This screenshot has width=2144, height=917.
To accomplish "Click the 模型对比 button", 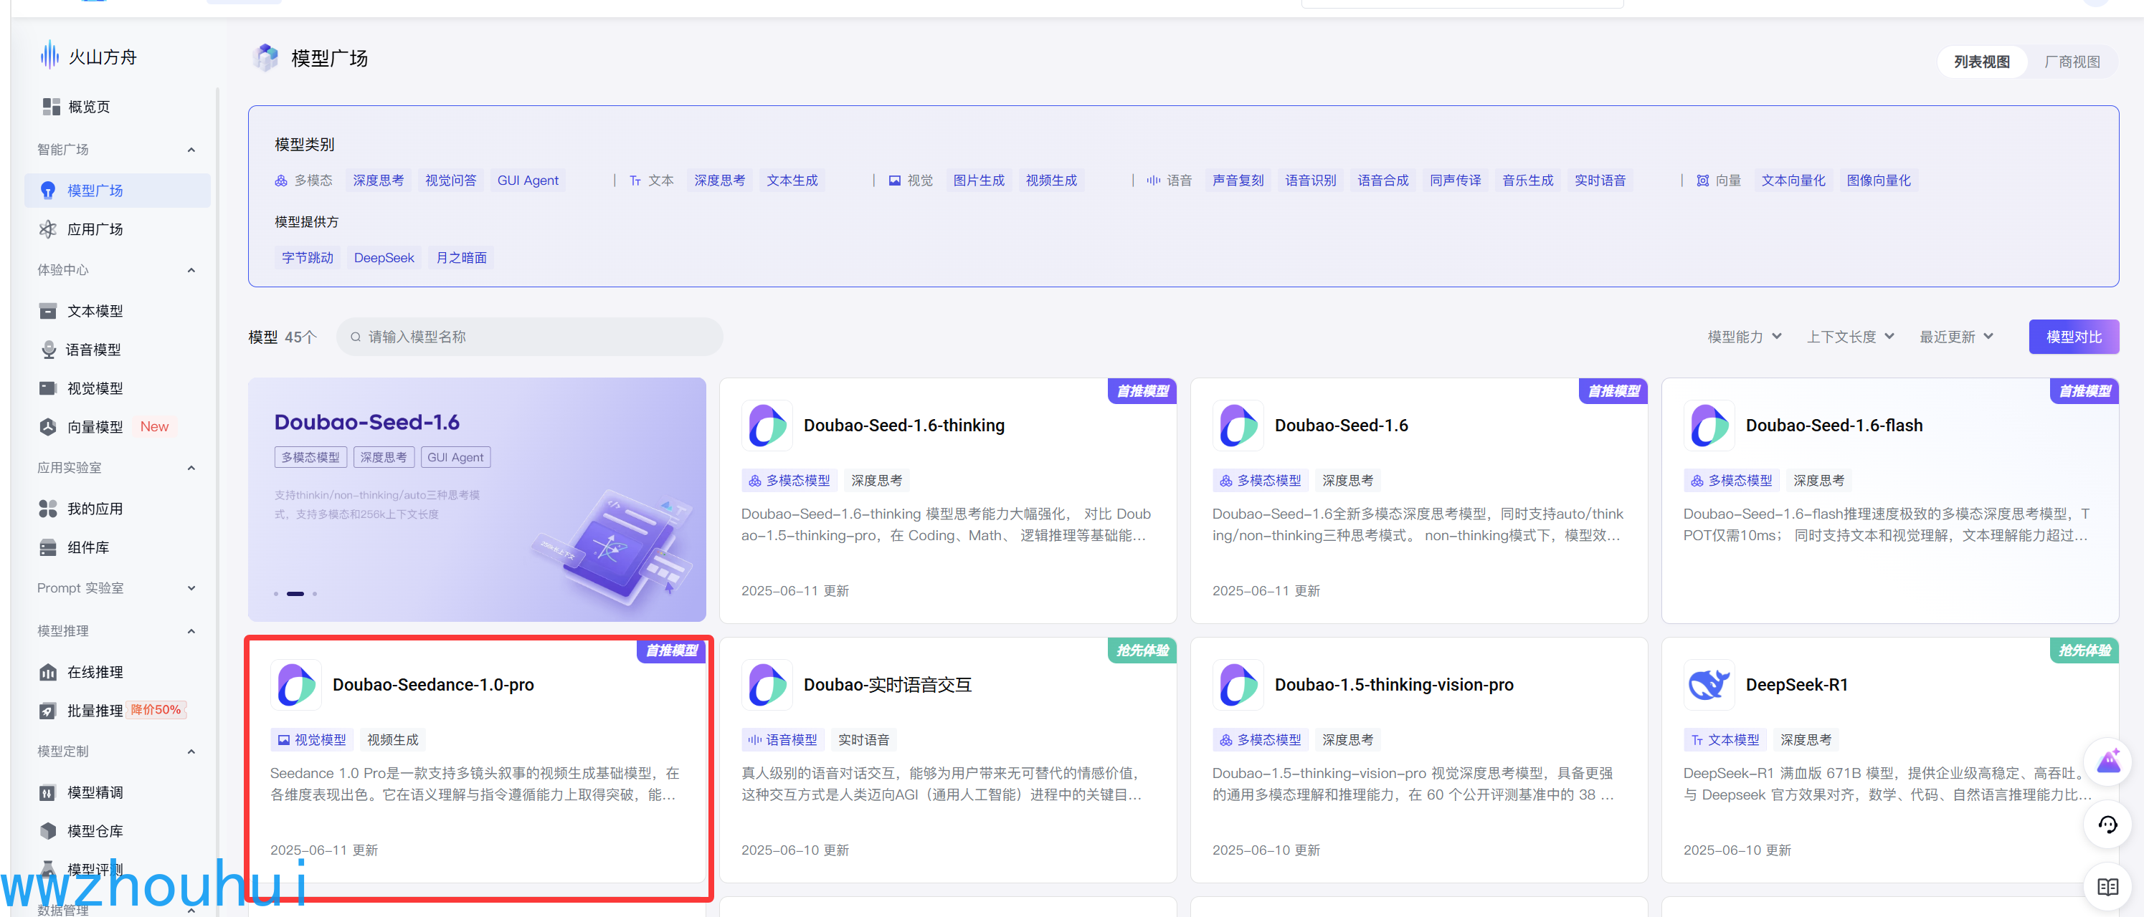I will tap(2073, 337).
